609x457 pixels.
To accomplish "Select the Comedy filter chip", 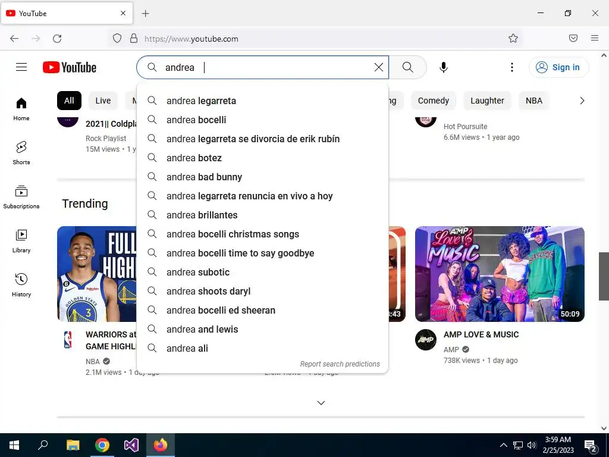I will click(x=434, y=101).
